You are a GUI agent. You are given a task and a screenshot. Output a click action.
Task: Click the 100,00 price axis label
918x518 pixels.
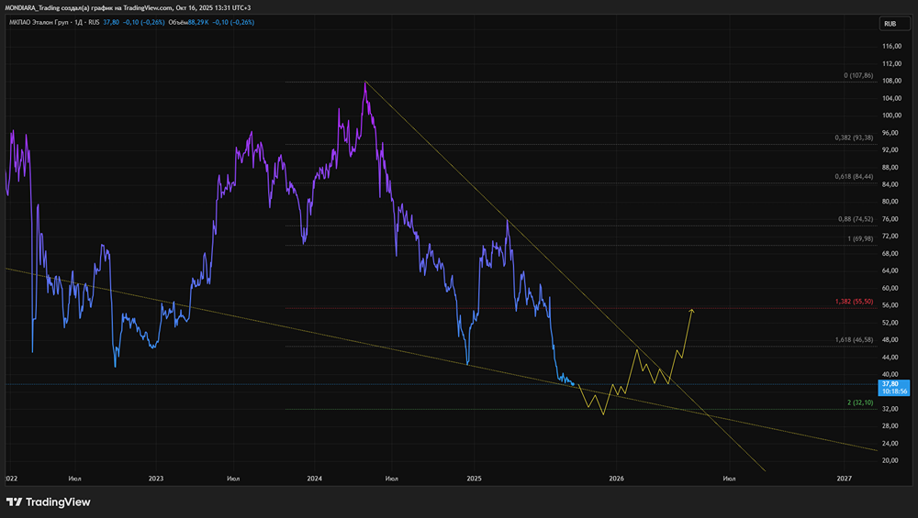[891, 116]
